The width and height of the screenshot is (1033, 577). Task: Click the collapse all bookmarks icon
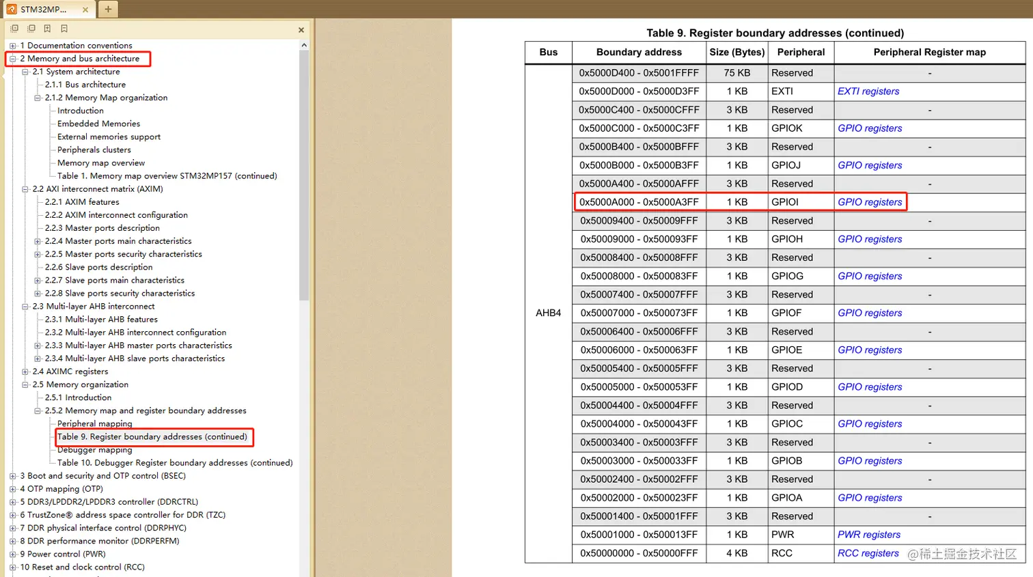tap(31, 29)
